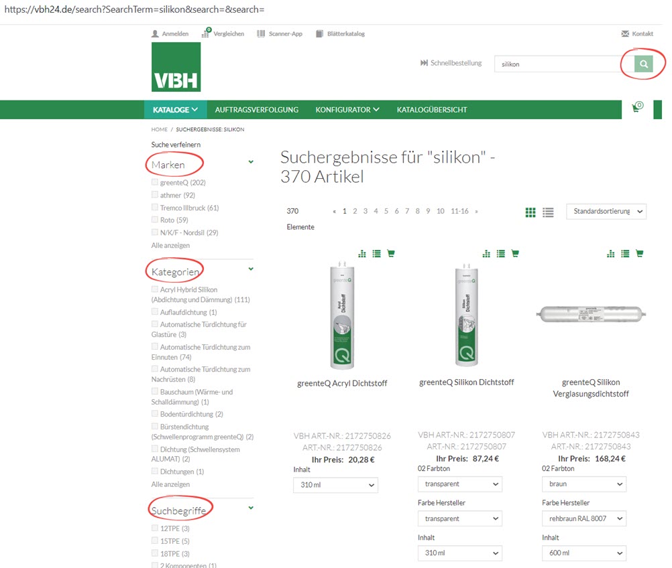Tick the Tremco Illbruck (61) checkbox

click(155, 207)
